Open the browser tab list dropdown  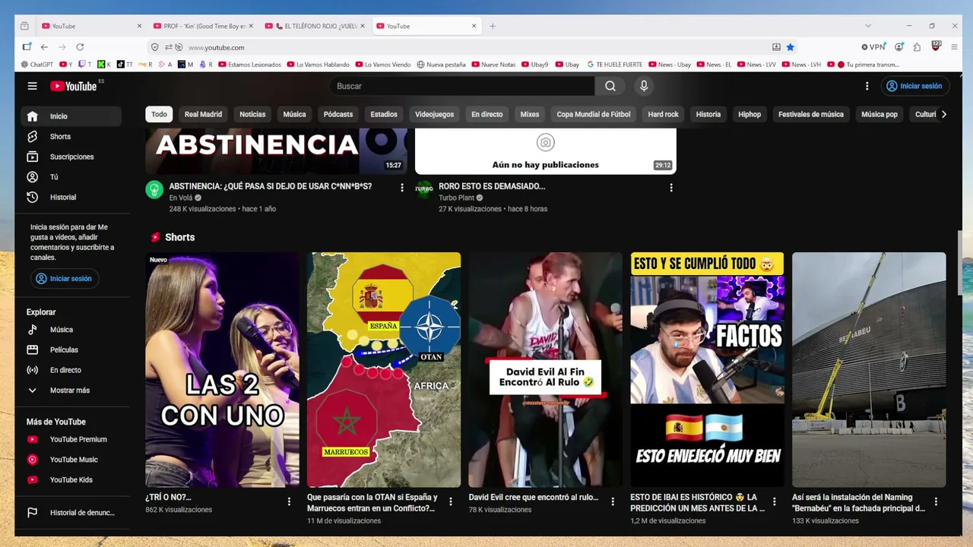(x=867, y=26)
